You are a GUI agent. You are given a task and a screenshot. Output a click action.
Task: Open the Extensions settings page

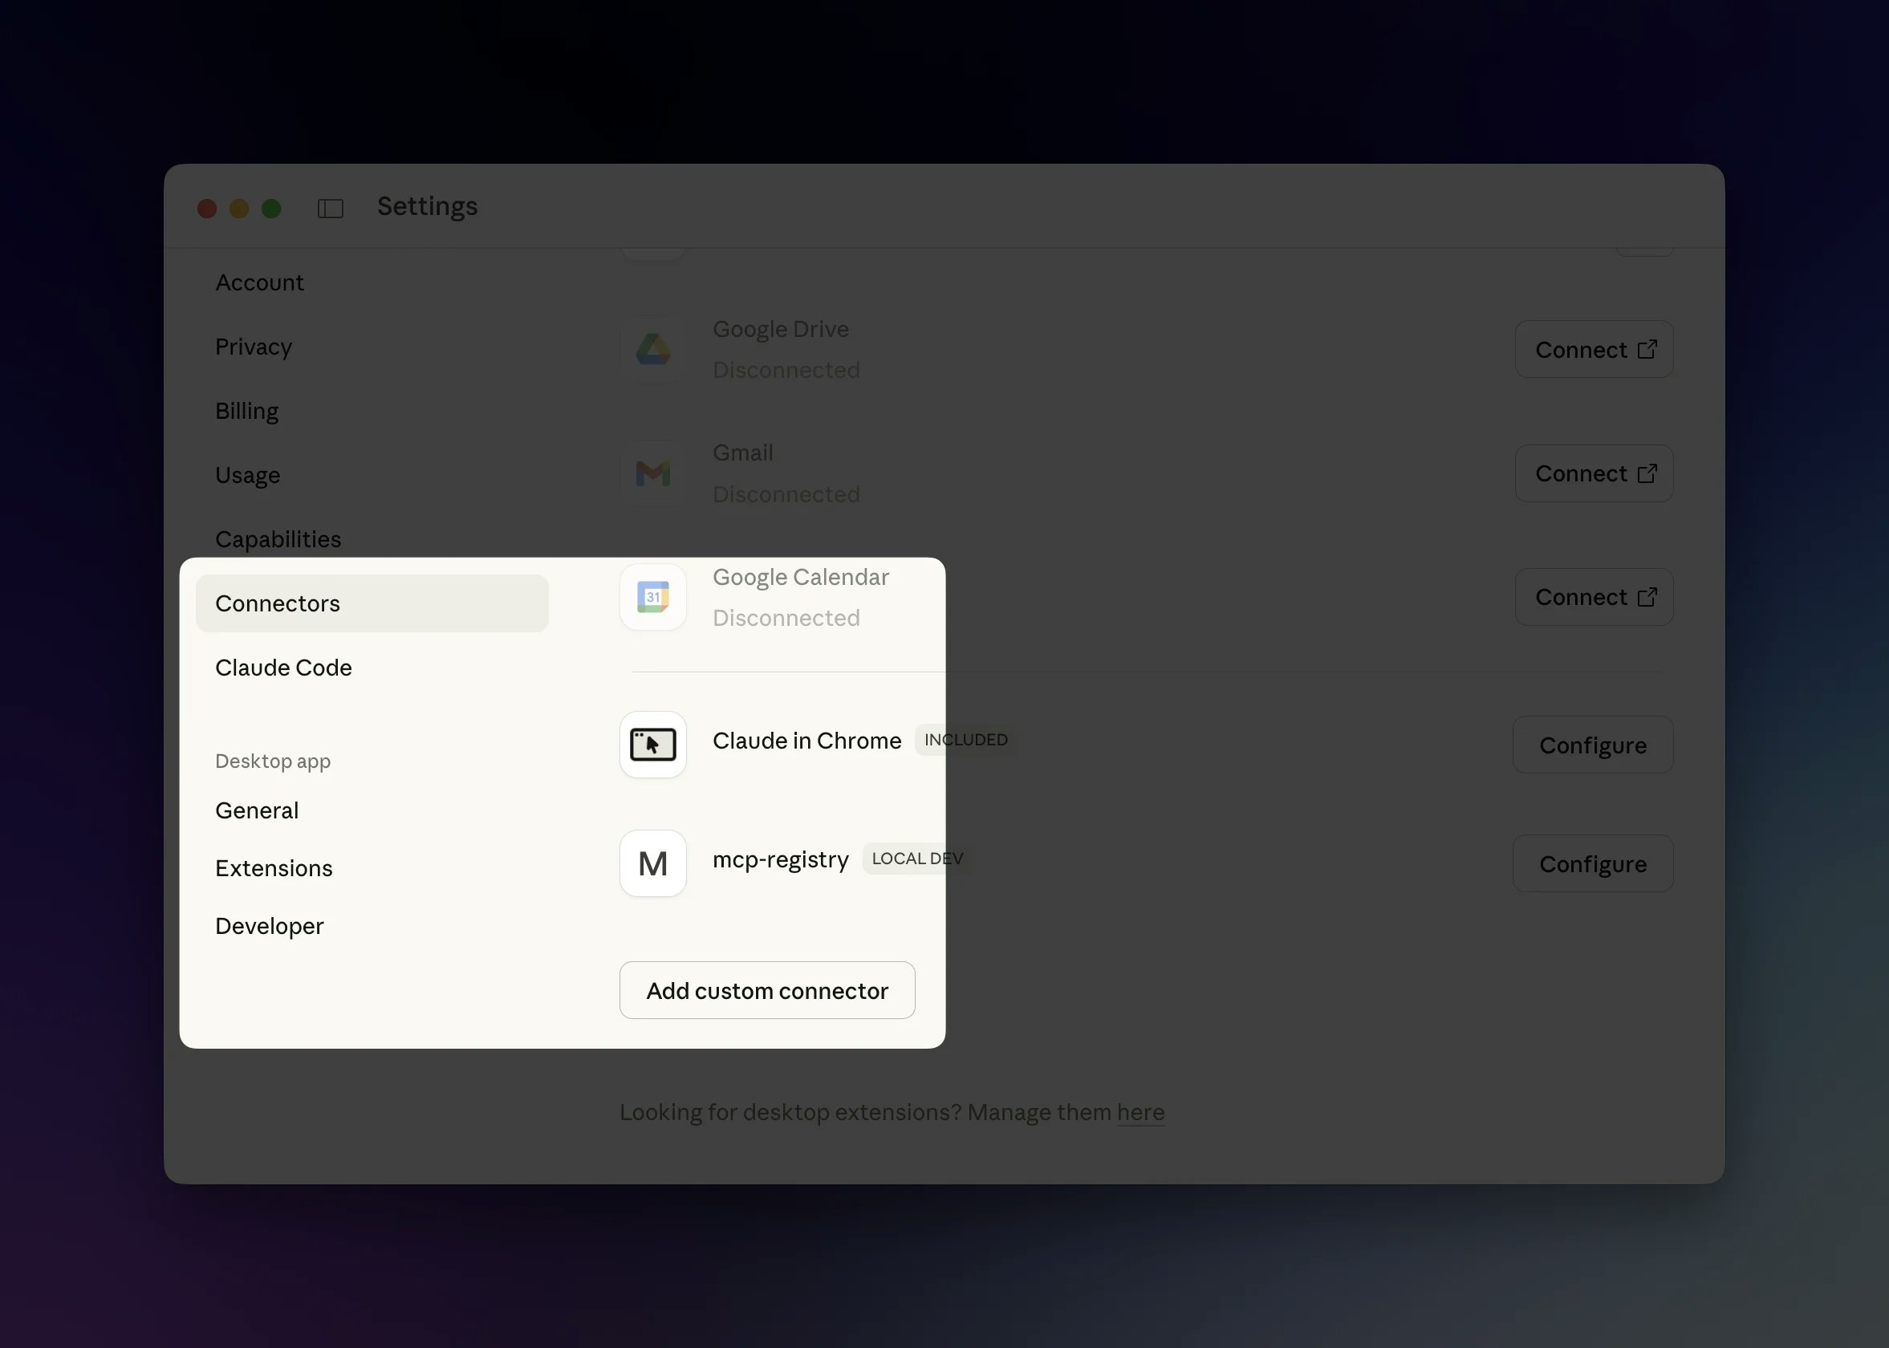(x=273, y=867)
